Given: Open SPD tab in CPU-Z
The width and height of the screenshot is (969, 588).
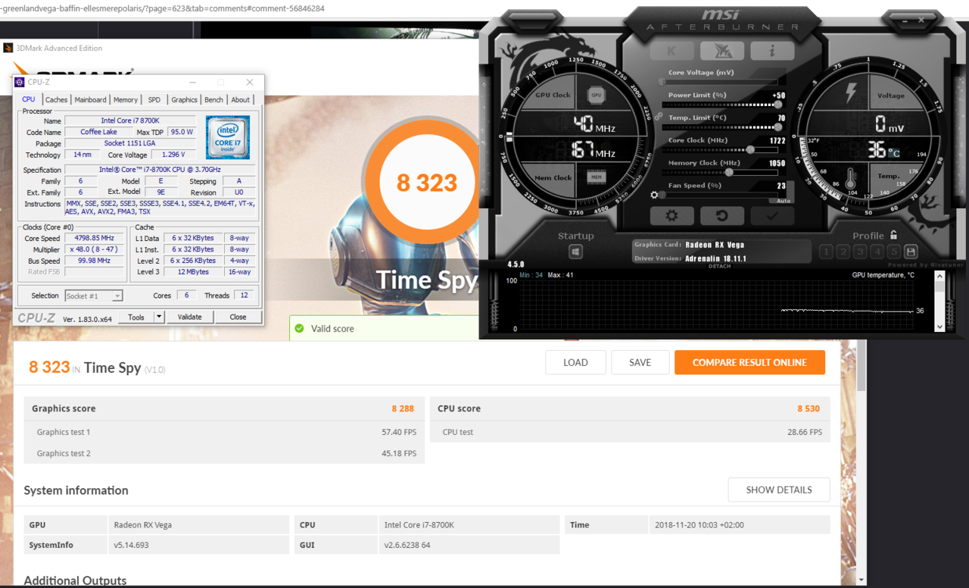Looking at the screenshot, I should pos(154,99).
